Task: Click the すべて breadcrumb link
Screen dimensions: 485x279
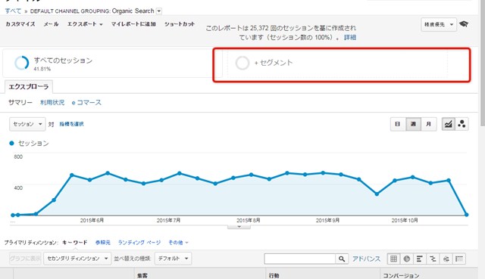Action: click(13, 11)
